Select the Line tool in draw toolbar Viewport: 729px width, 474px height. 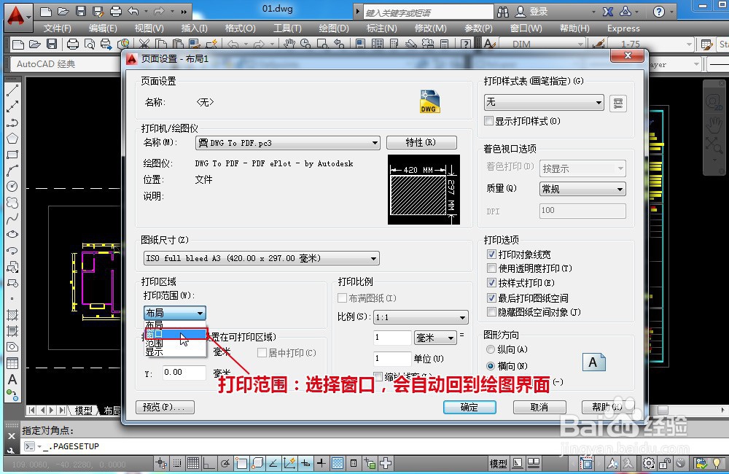12,90
